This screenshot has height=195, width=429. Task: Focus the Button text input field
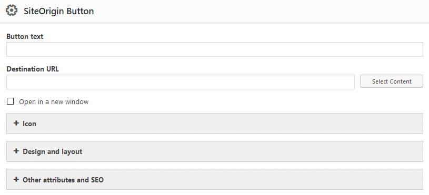(x=215, y=49)
